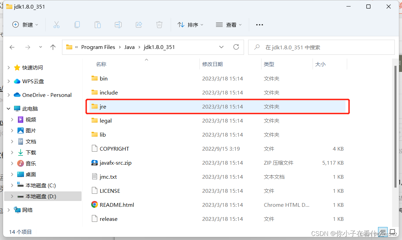The width and height of the screenshot is (402, 240).
Task: Sort by 类型 column header
Action: pos(269,64)
